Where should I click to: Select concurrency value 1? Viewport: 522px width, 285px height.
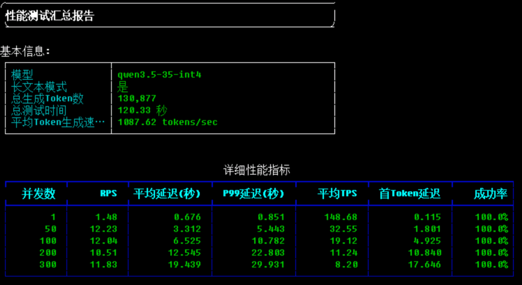pos(53,217)
